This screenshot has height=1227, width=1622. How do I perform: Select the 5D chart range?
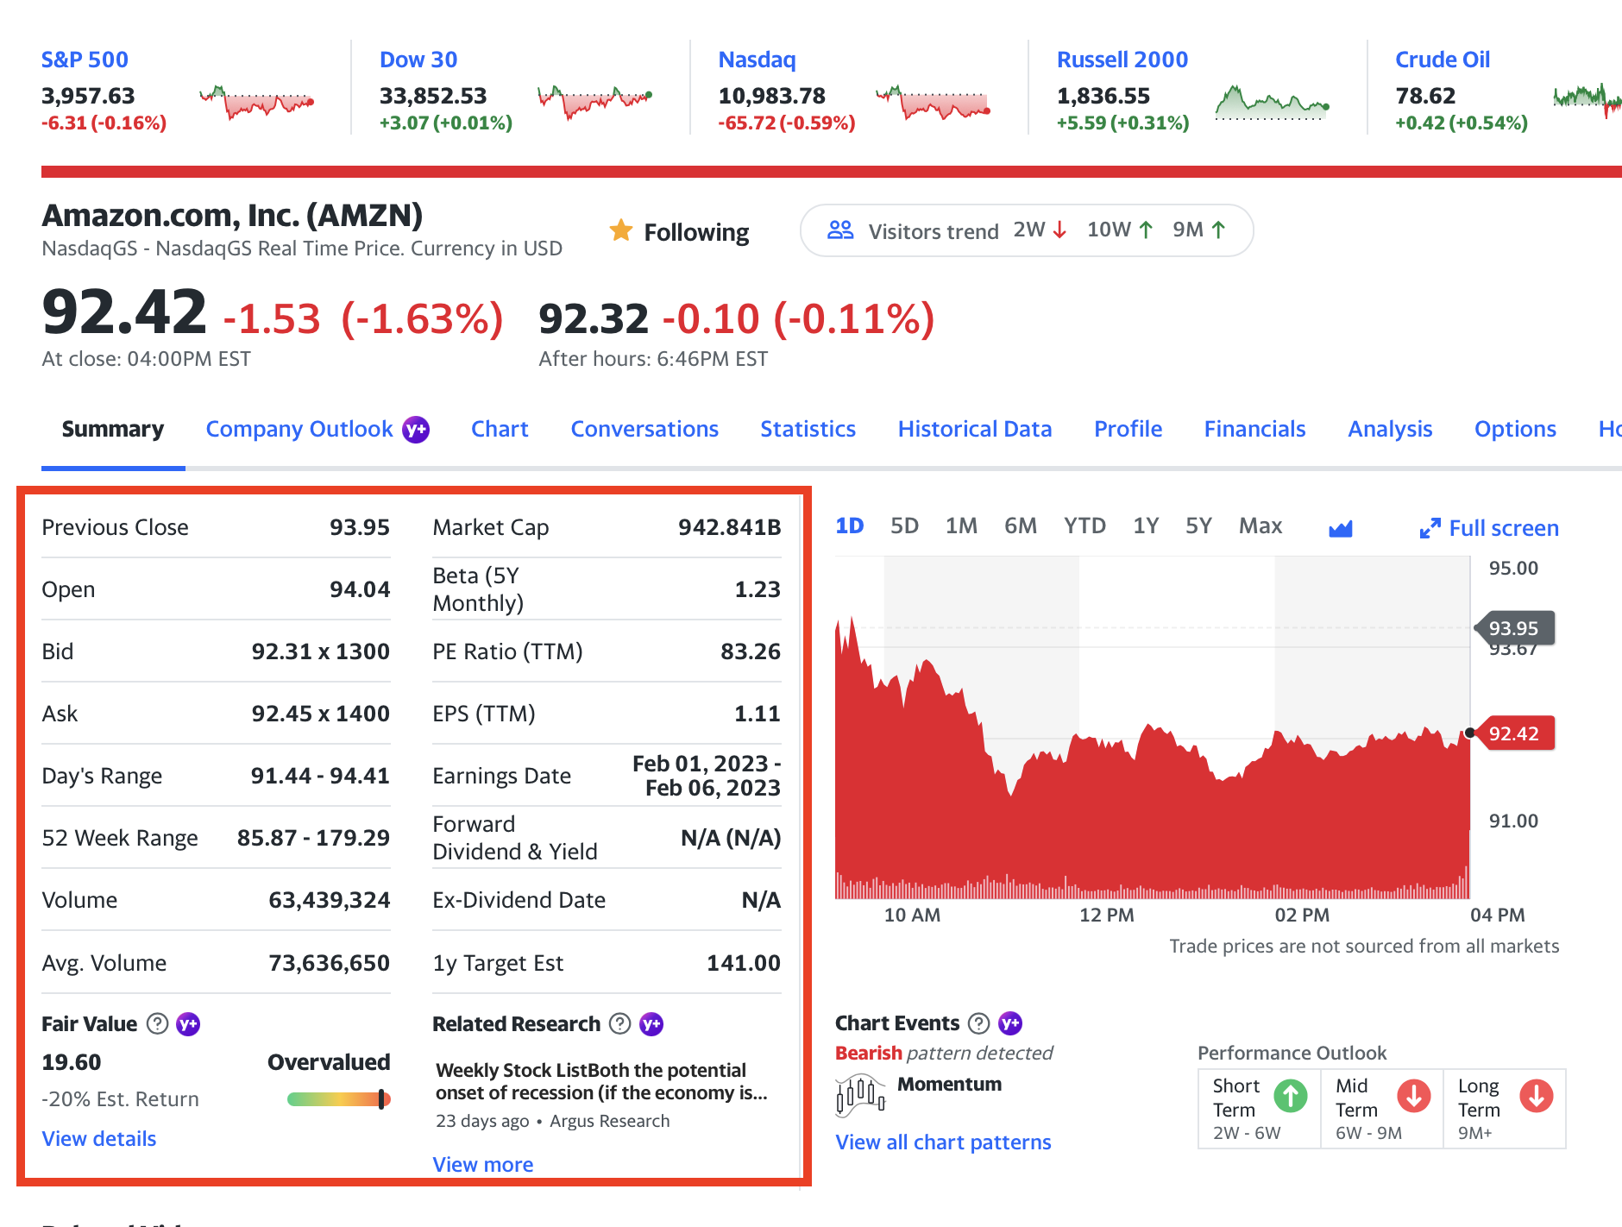point(904,525)
